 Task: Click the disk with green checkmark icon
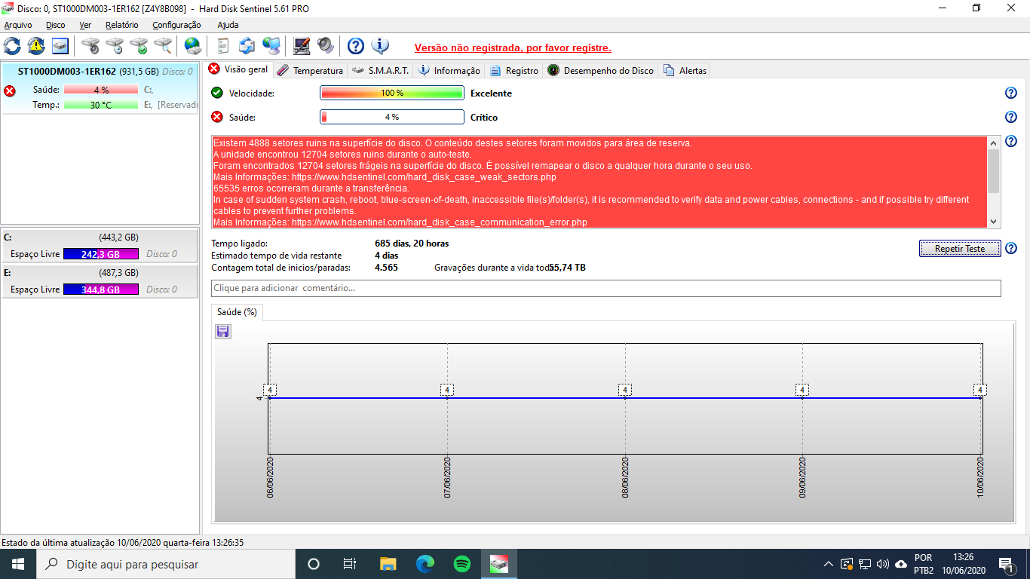pyautogui.click(x=139, y=46)
